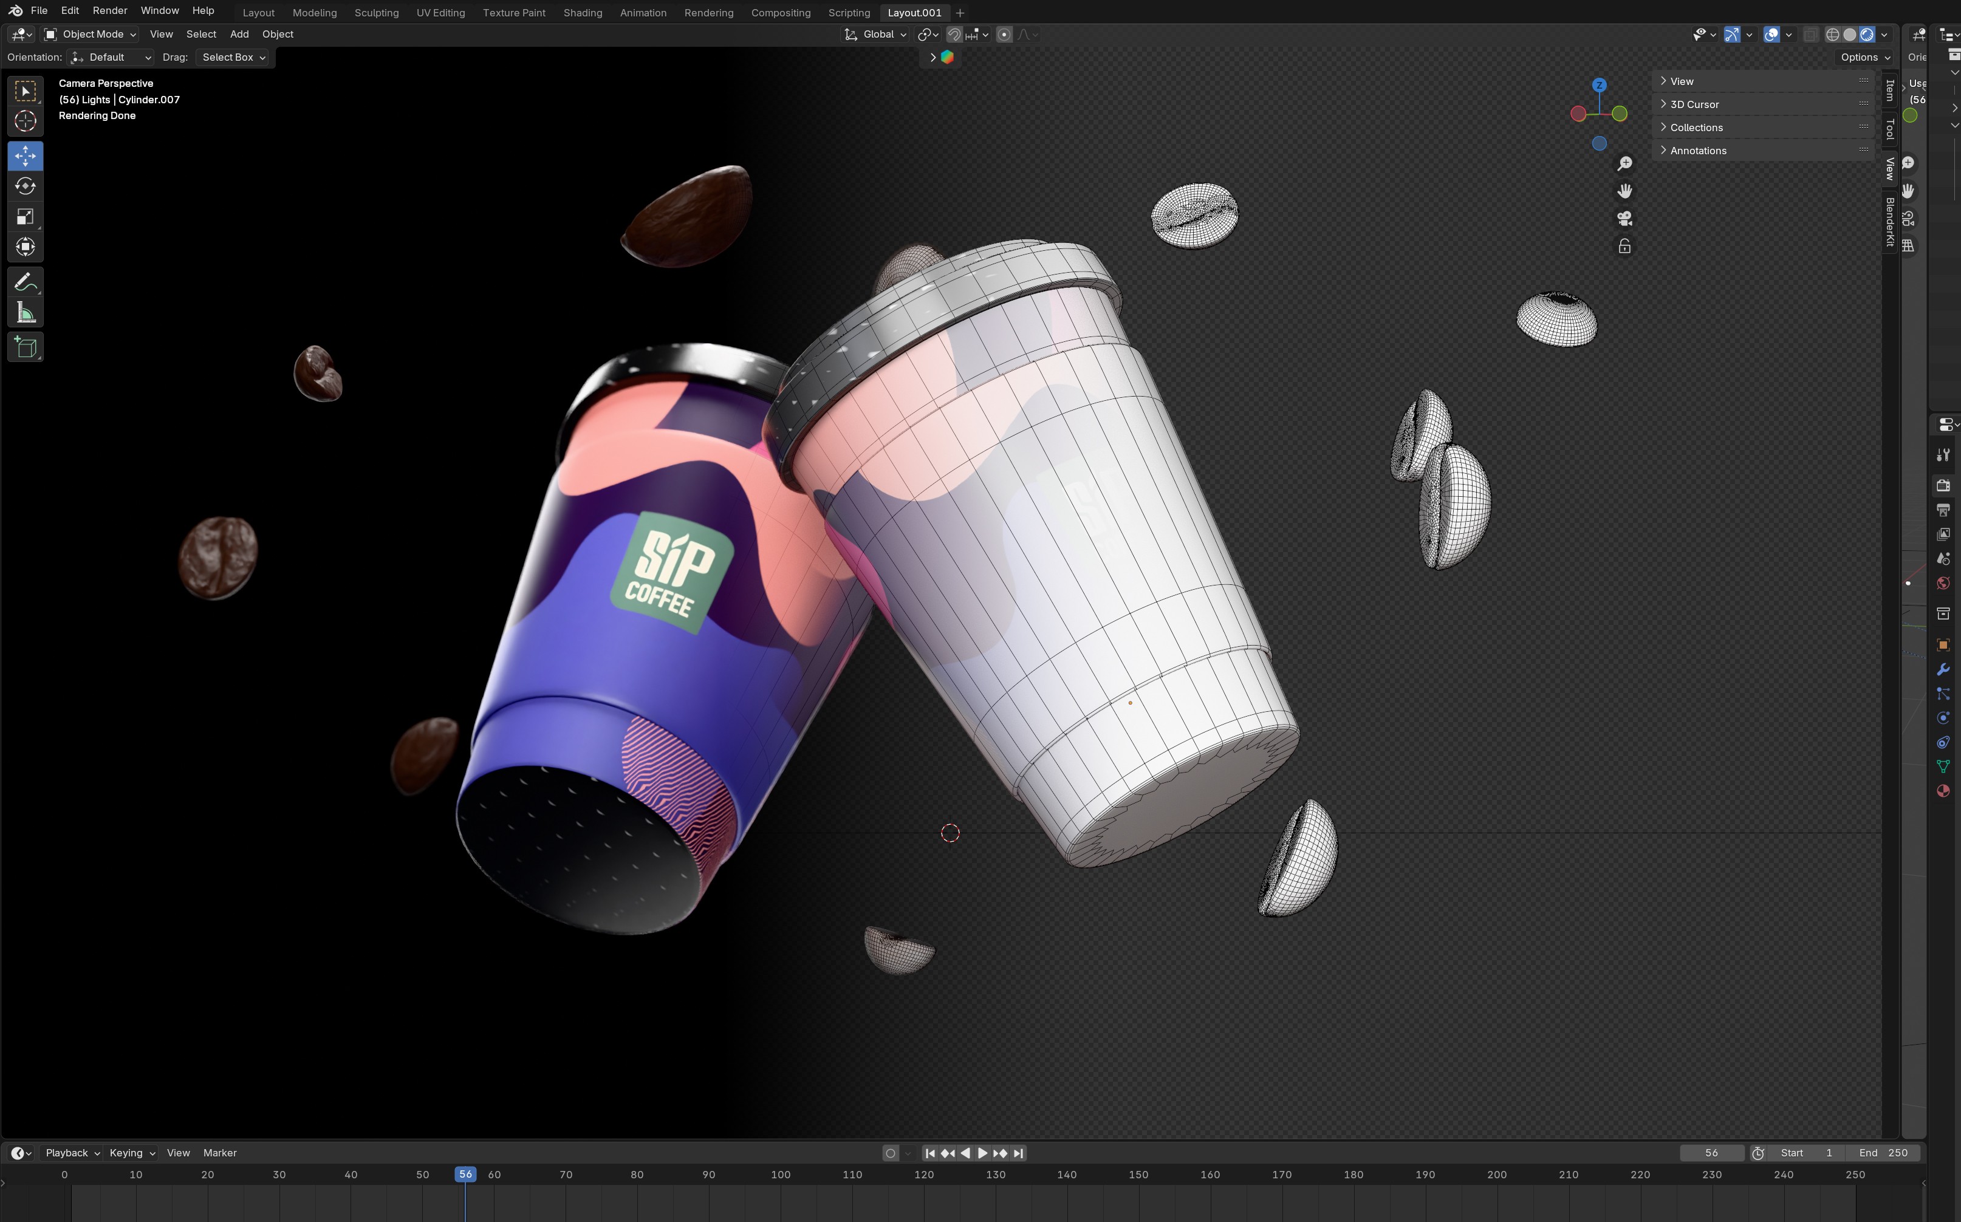
Task: Click the End frame field
Action: [1883, 1153]
